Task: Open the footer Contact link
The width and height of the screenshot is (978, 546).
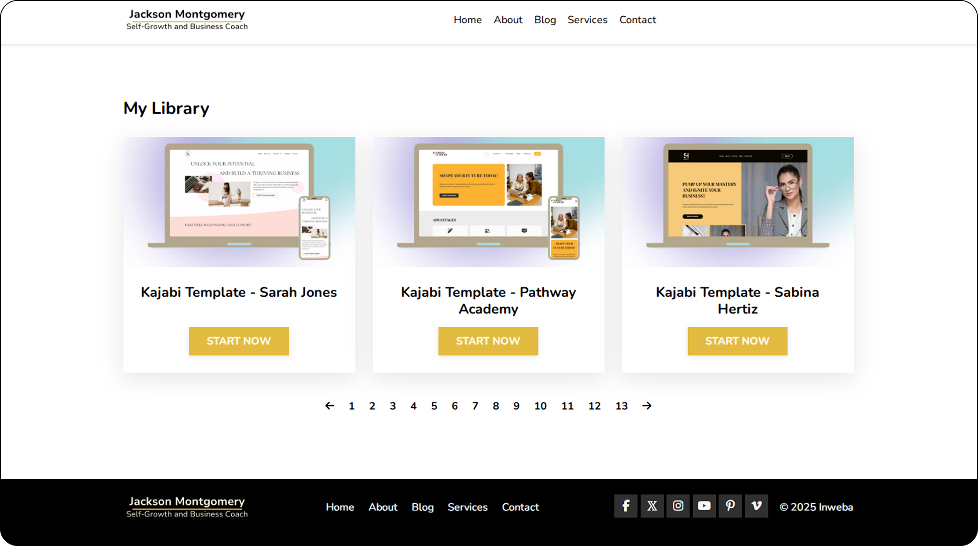Action: (x=520, y=507)
